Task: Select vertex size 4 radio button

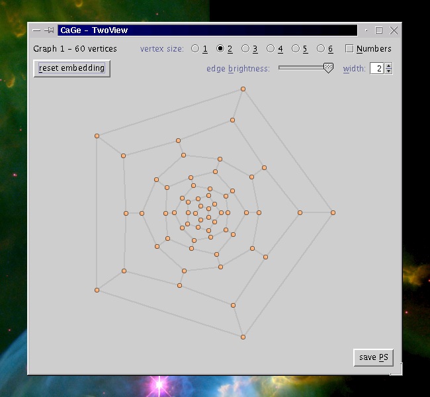Action: [271, 48]
